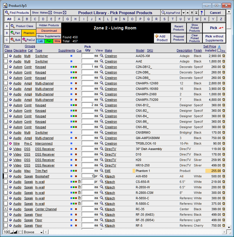
Task: Toggle Show Makes checkbox
Action: pyautogui.click(x=50, y=13)
